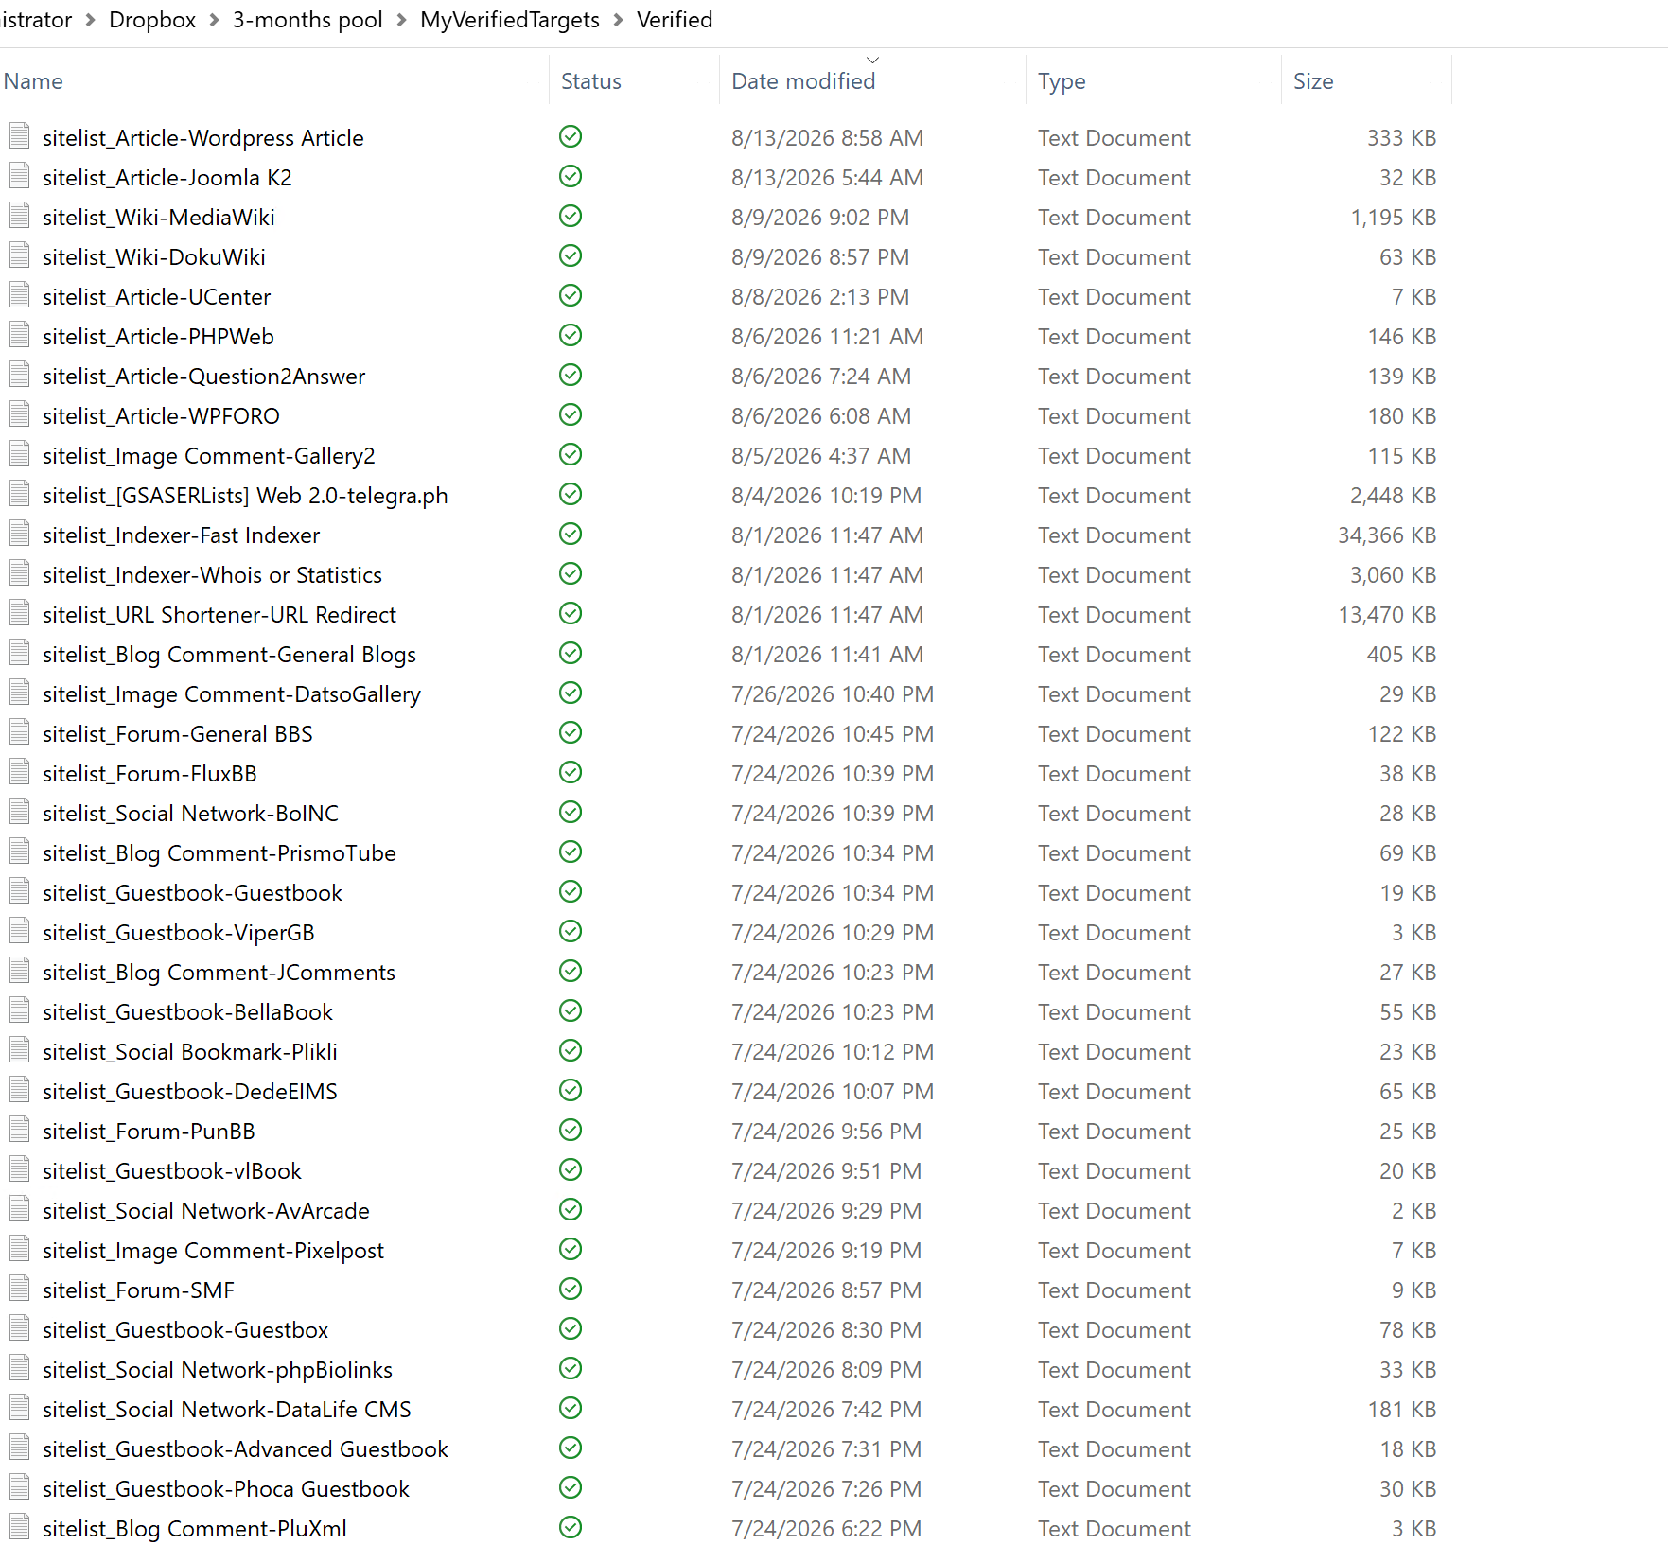Open MyVerifiedTargets breadcrumb folder
The width and height of the screenshot is (1668, 1545).
click(x=510, y=20)
